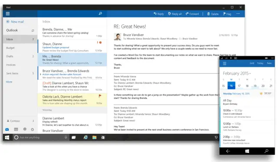The width and height of the screenshot is (278, 162).
Task: Open the Drafts folder
Action: coord(20,56)
